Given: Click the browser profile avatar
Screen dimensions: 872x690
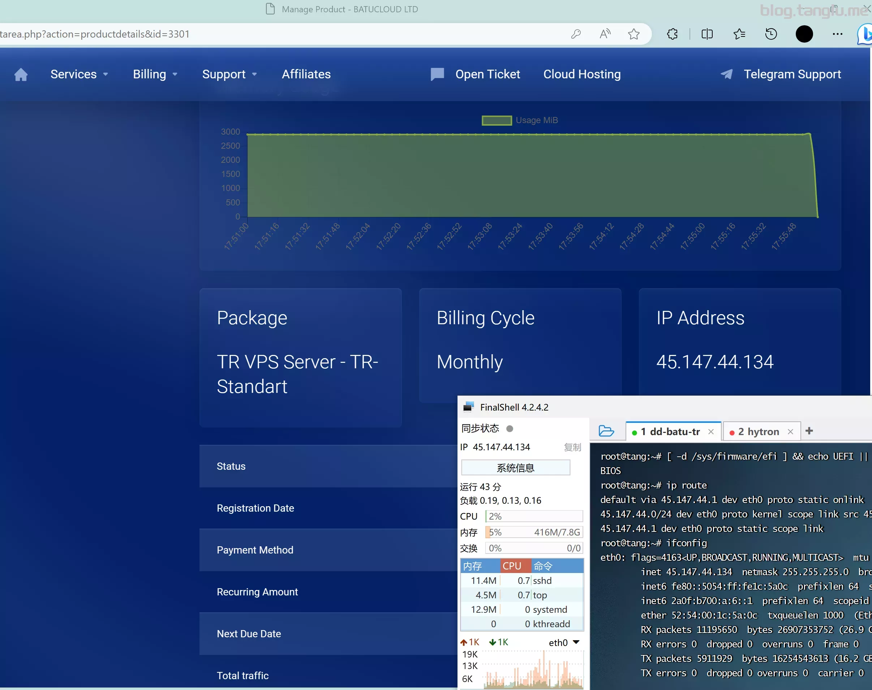Looking at the screenshot, I should click(x=804, y=34).
